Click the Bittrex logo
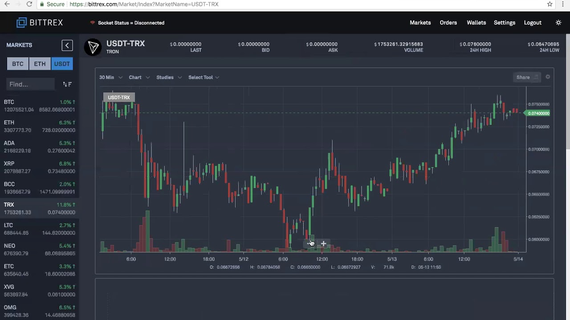 (40, 23)
